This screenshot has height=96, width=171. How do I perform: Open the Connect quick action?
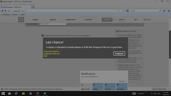coord(110,87)
